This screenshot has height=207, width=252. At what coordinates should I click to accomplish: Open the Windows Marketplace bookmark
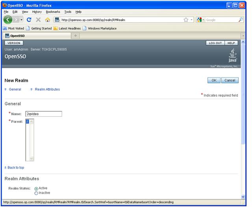pos(100,28)
